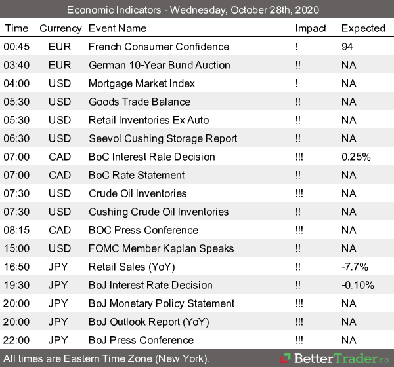
Task: Click the Crude Oil Inventories event name
Action: pyautogui.click(x=138, y=193)
